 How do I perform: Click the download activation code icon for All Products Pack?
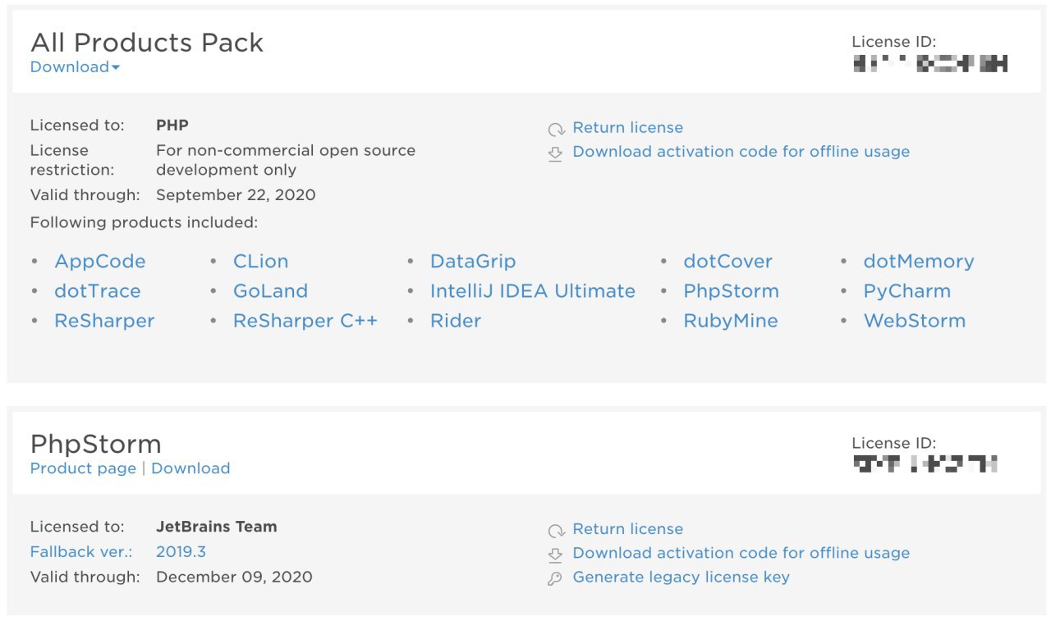[x=556, y=153]
